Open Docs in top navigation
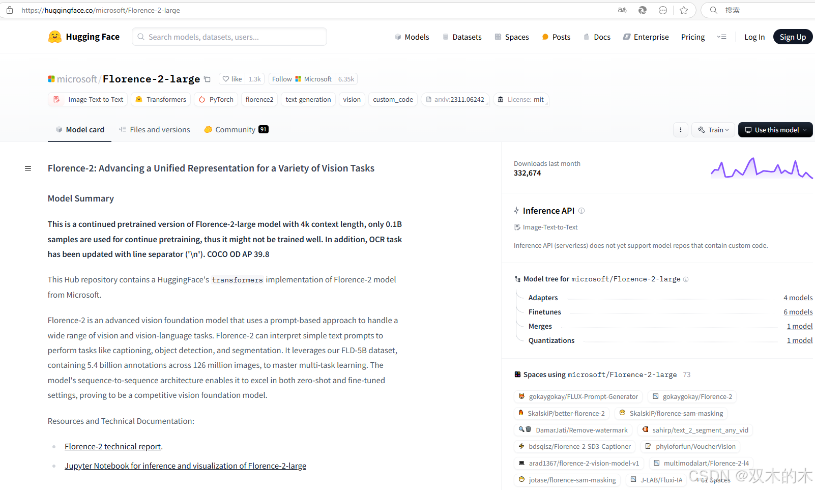This screenshot has width=815, height=490. point(597,37)
